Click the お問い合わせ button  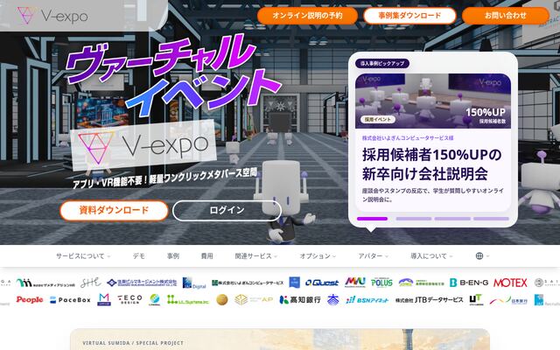(506, 16)
